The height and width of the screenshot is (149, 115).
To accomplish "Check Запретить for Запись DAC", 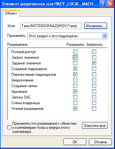I will pos(94,97).
